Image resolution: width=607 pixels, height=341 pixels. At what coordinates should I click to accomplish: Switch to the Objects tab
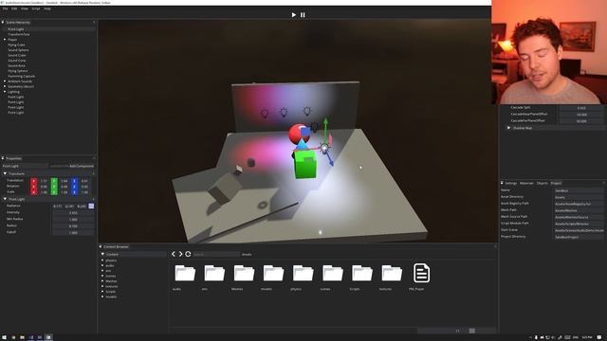[542, 183]
